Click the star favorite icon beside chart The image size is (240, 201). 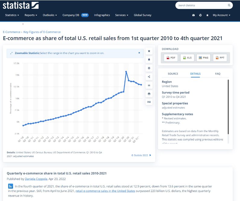(149, 51)
